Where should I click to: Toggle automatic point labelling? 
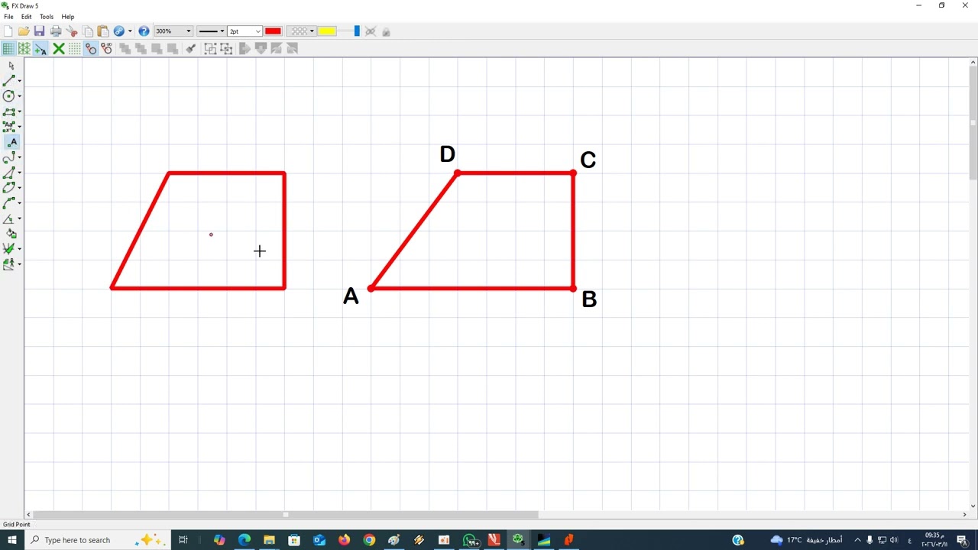click(x=40, y=48)
